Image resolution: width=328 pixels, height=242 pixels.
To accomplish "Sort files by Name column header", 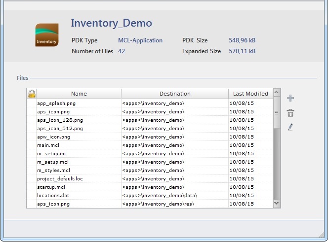I will pos(79,94).
